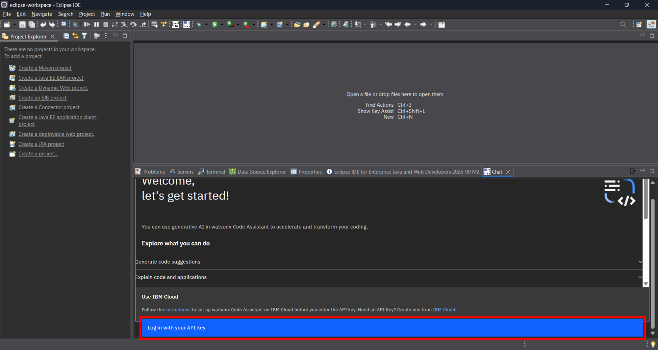Click the Save icon in toolbar
658x350 pixels.
(x=22, y=24)
